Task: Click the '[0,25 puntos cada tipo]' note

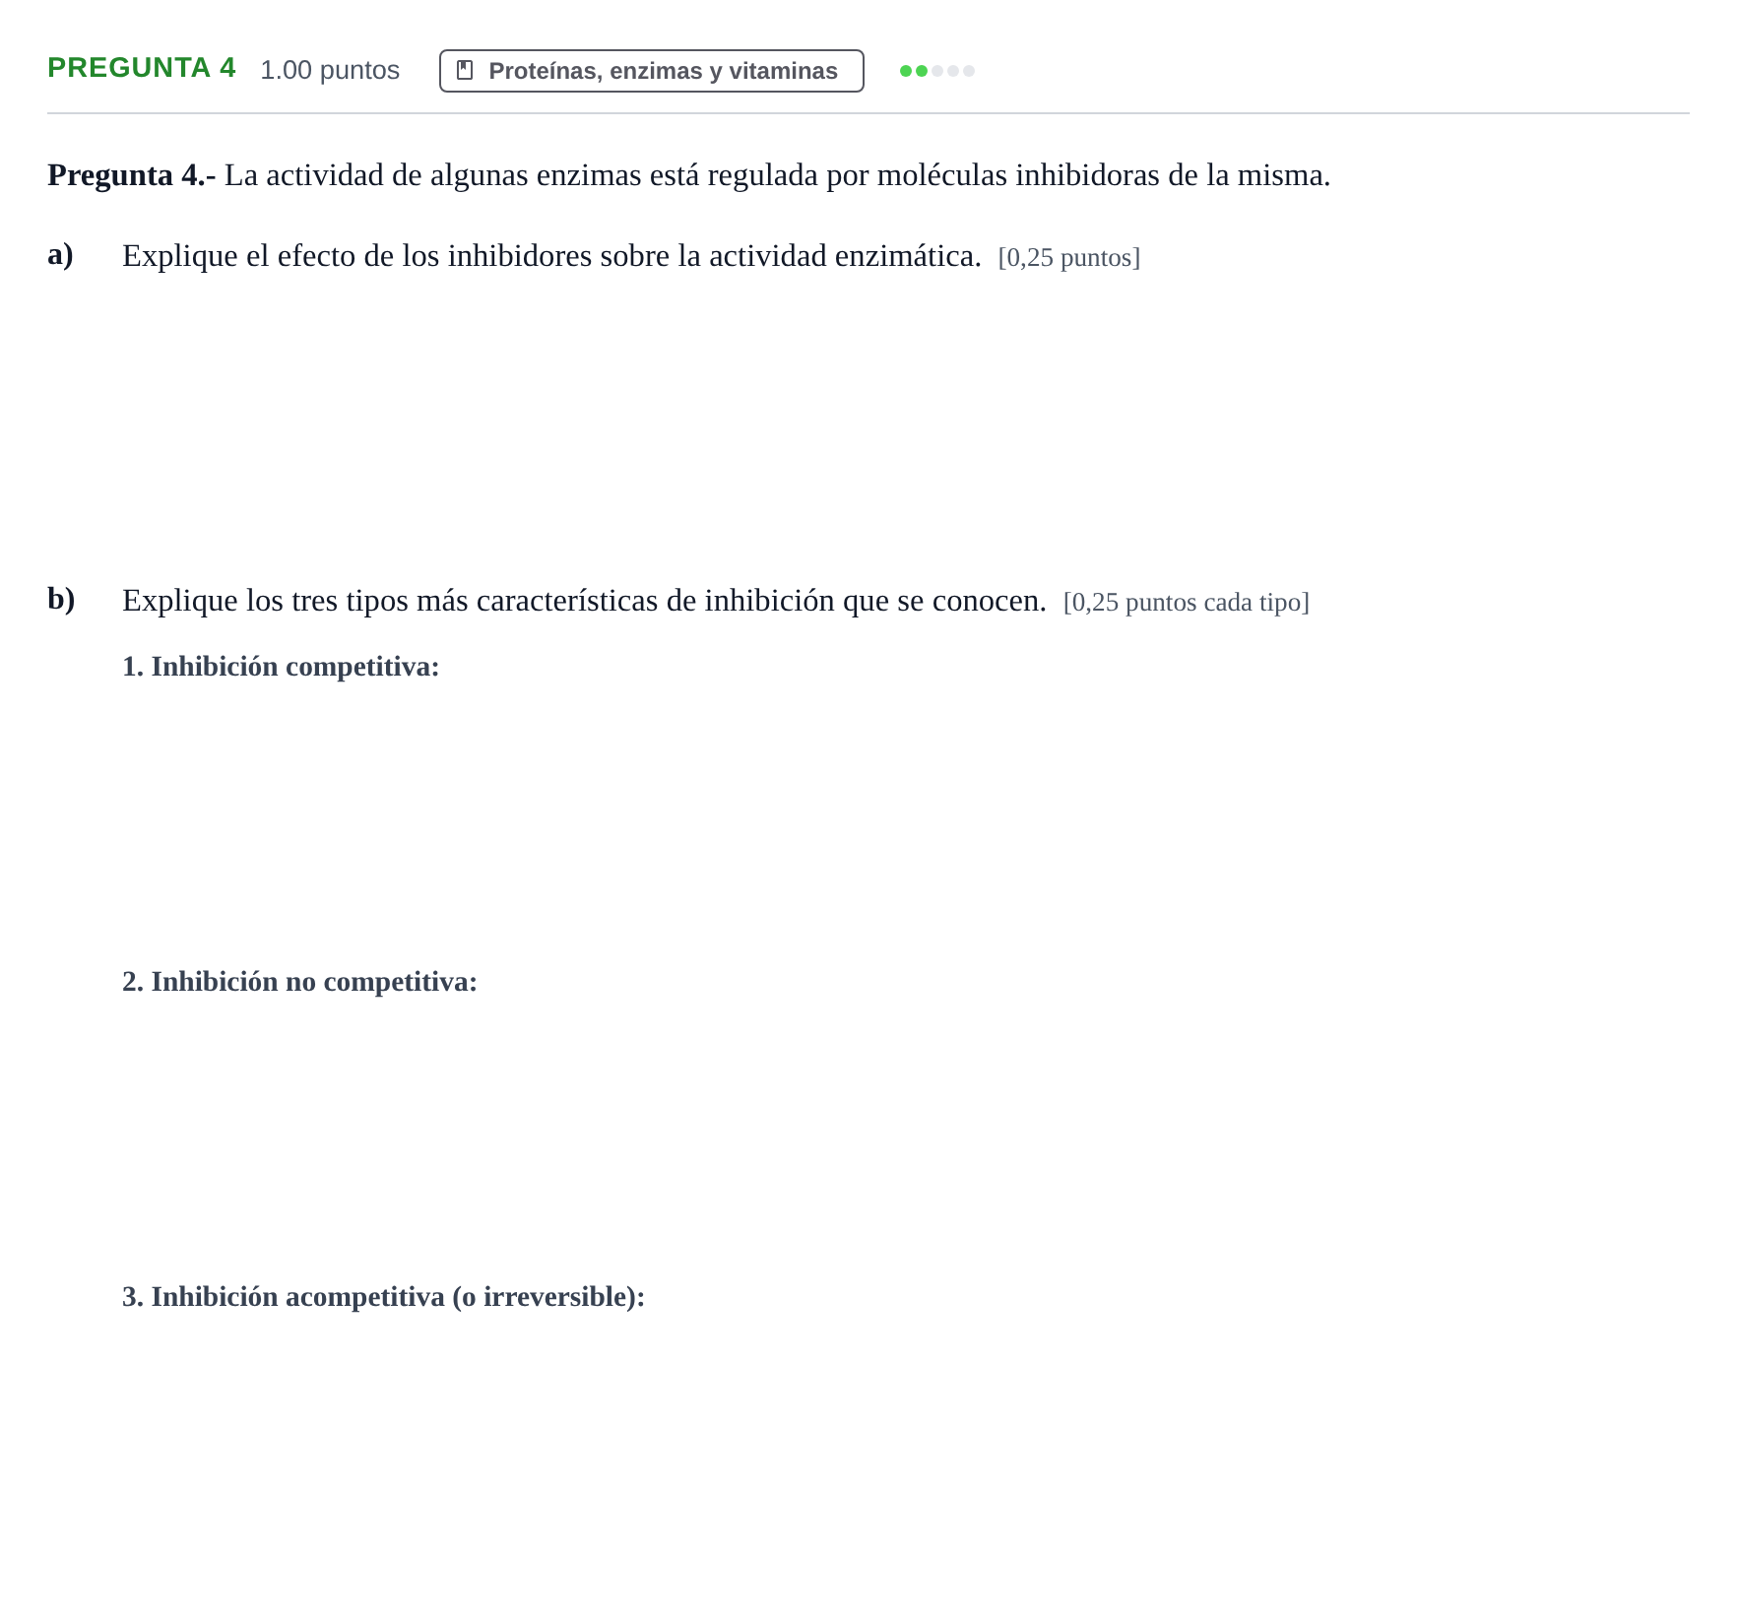Action: [1187, 603]
